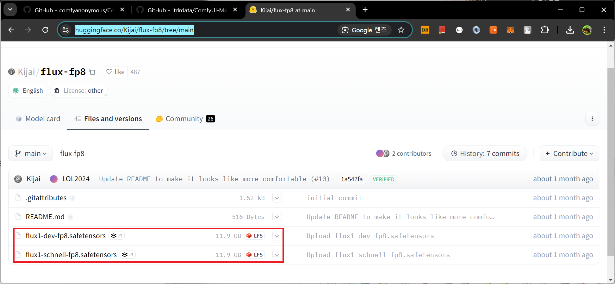View site information icon in address bar
This screenshot has height=285, width=615.
[x=65, y=30]
